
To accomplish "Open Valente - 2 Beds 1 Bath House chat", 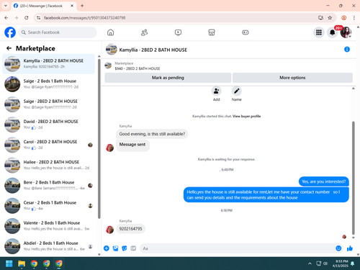I will pyautogui.click(x=48, y=226).
